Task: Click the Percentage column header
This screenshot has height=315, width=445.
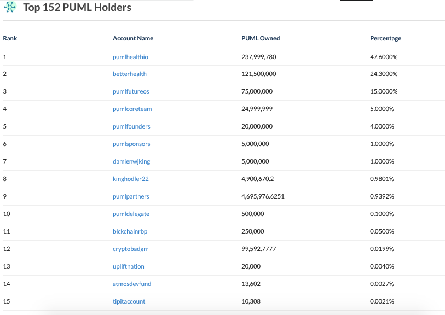Action: [385, 38]
